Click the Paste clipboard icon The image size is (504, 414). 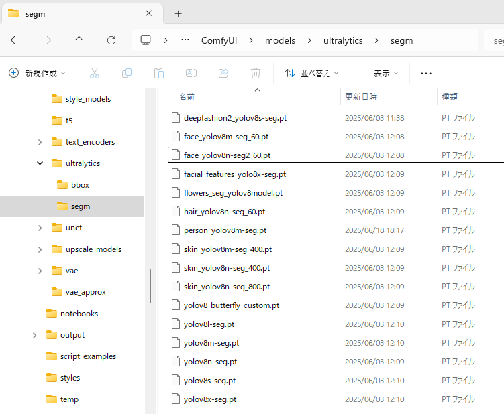click(159, 73)
